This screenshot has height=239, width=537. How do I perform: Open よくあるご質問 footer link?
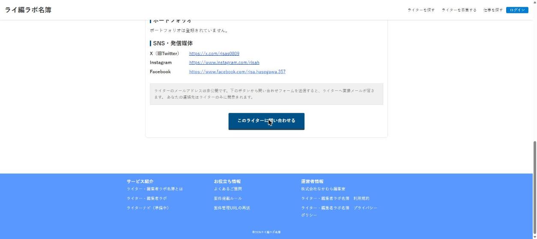228,189
